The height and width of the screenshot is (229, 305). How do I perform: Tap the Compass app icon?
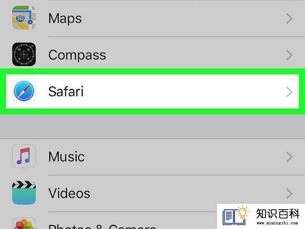(x=24, y=55)
